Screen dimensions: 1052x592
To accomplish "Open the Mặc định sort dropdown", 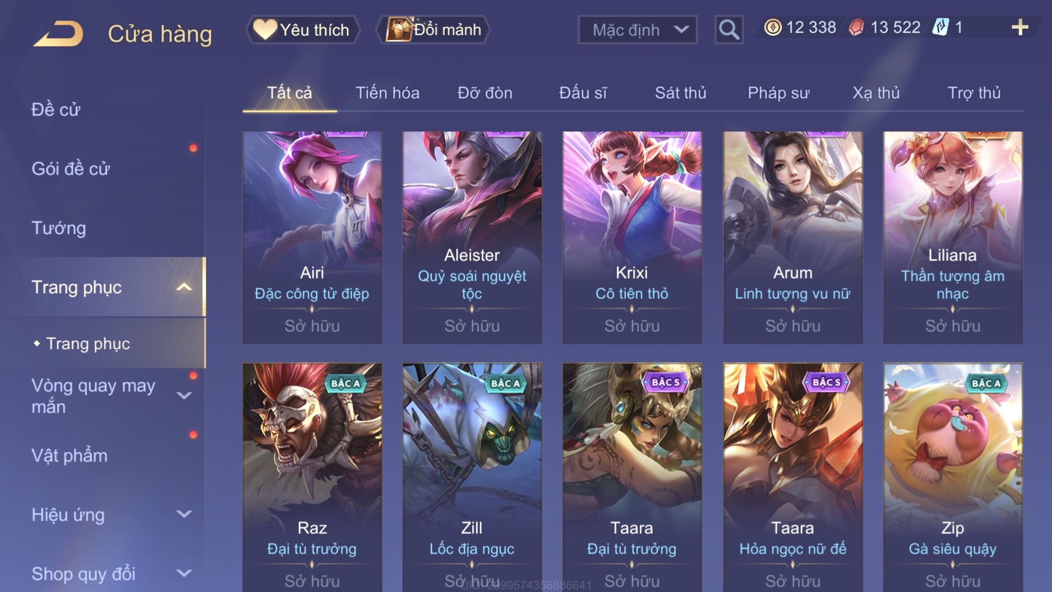I will tap(637, 30).
